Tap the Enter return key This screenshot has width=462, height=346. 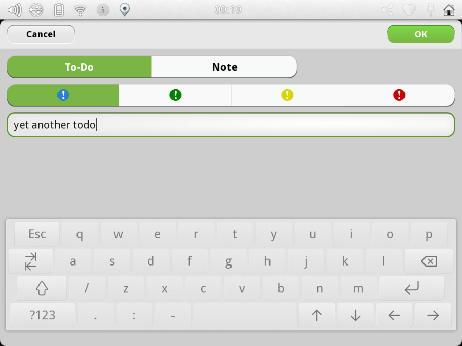[411, 288]
